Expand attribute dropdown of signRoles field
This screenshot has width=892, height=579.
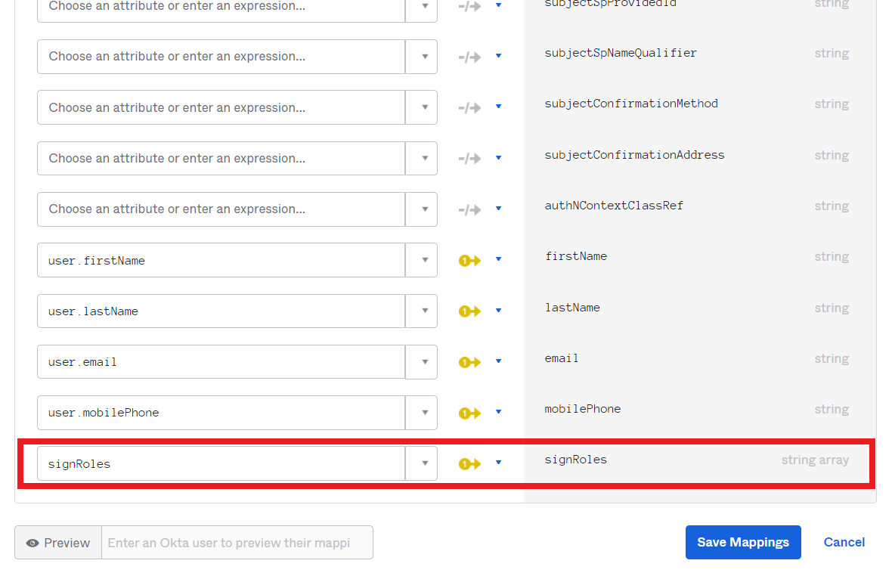[x=422, y=463]
